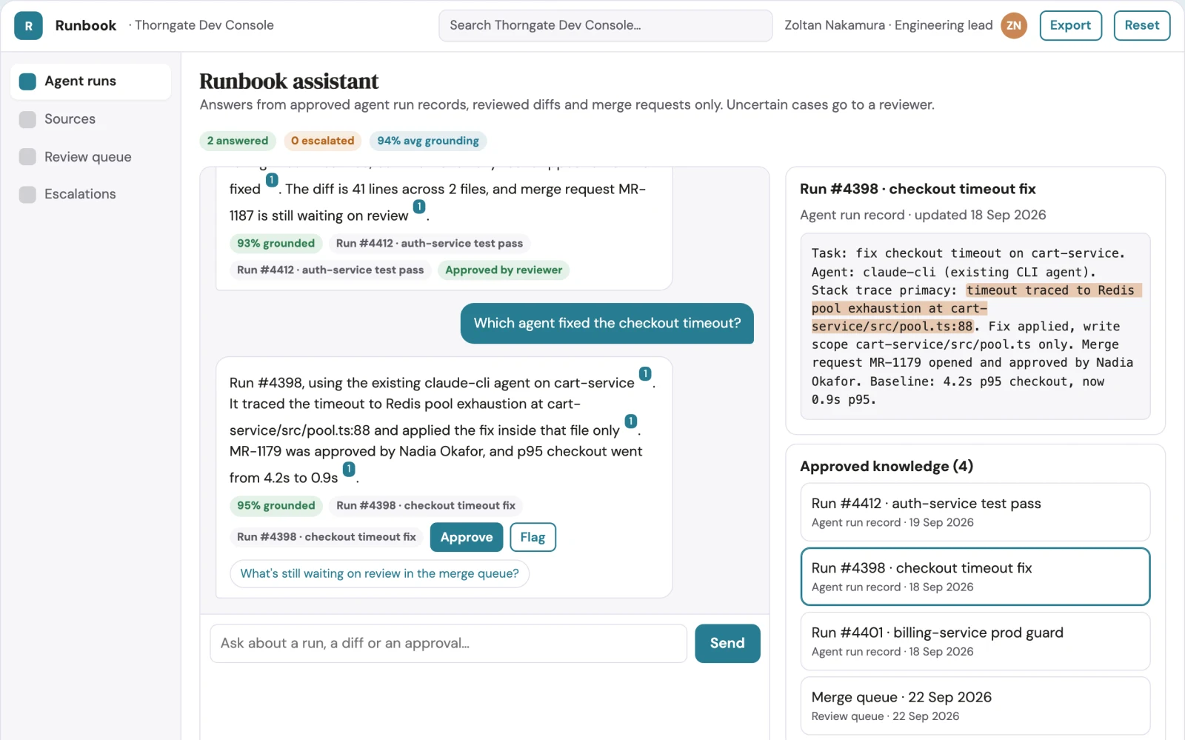Click the "95% grounded" badge

click(x=276, y=506)
